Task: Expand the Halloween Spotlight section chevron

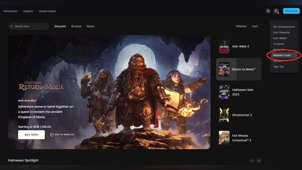Action: click(40, 160)
